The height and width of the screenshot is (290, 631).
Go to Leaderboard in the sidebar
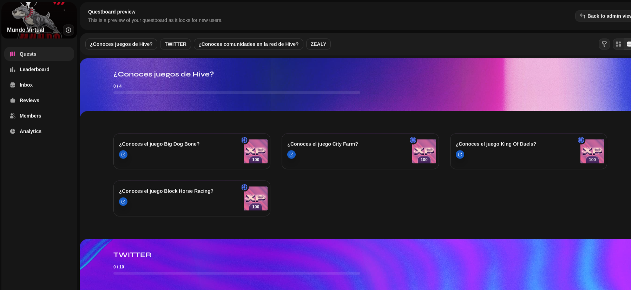pos(39,69)
